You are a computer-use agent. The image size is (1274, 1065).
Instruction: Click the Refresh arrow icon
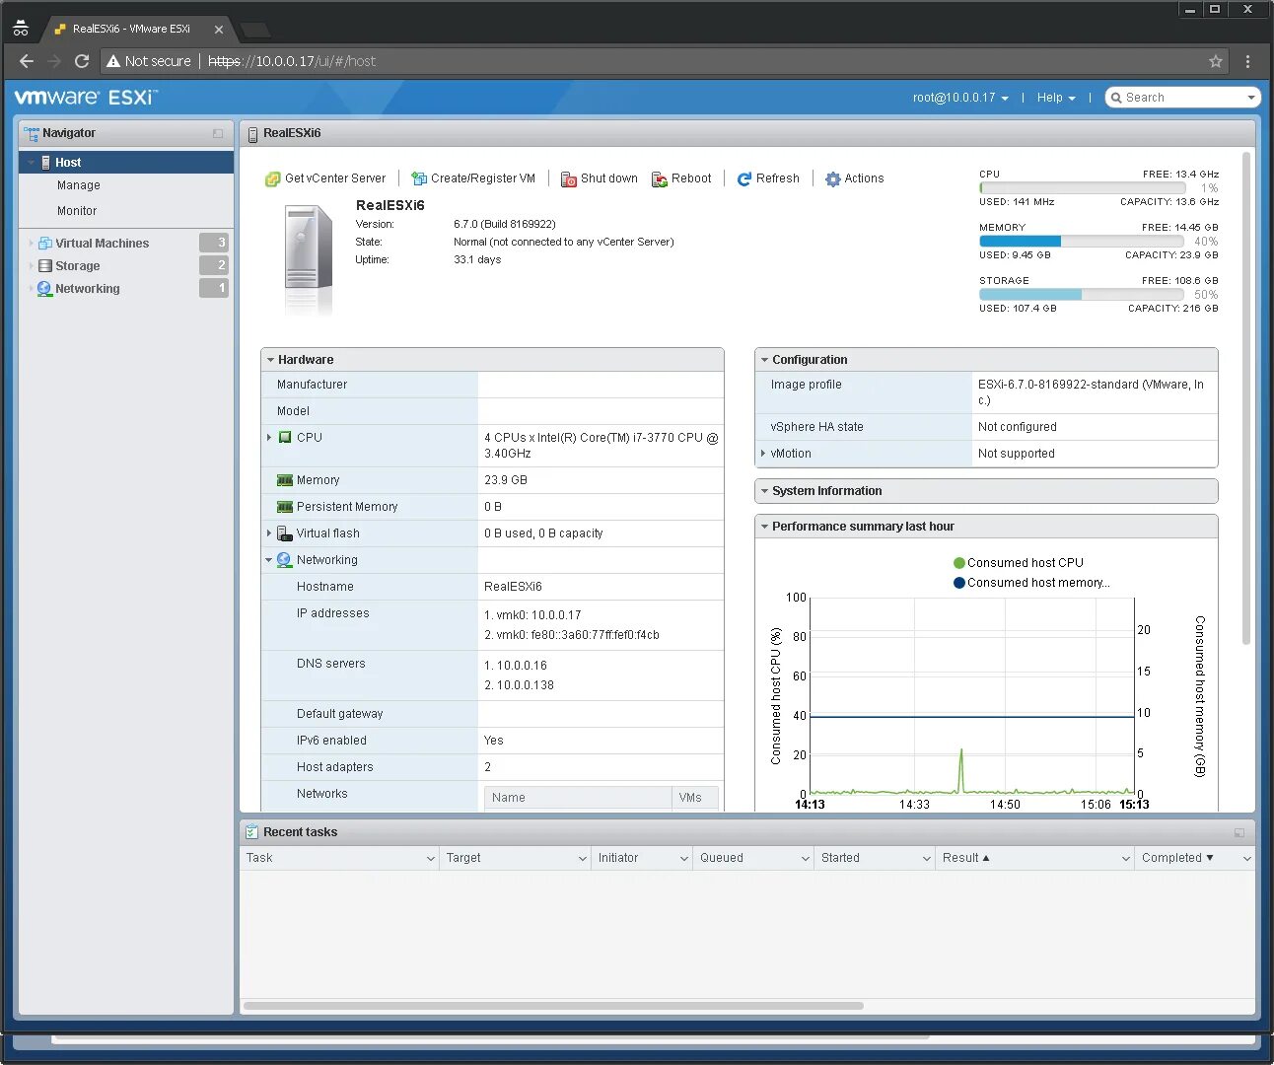point(744,179)
